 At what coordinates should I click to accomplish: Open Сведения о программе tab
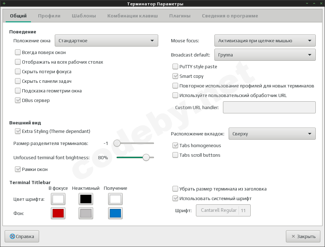point(230,16)
